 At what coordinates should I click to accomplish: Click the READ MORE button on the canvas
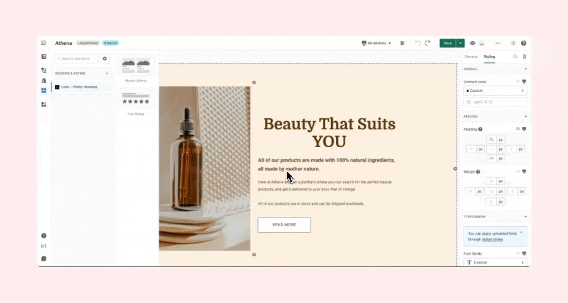point(284,224)
